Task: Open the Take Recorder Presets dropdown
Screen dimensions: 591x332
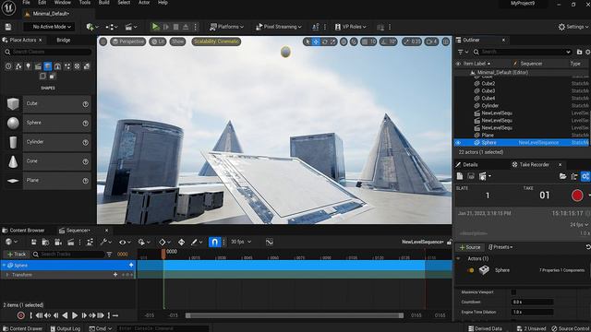Action: click(501, 247)
